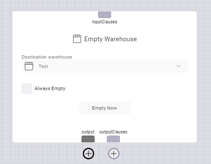Click the purple plus icon under outputClauses
Screen dimensions: 211x164
click(114, 153)
